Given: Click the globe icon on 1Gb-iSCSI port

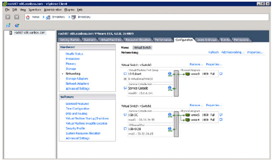Looking at the screenshot, I should (x=170, y=129).
